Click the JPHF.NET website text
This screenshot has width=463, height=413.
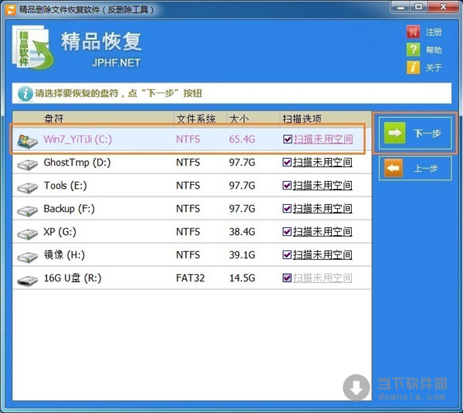116,62
